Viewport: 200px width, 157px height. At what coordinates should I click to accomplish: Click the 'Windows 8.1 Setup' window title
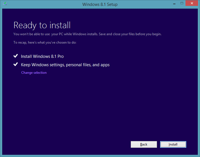(x=100, y=4)
